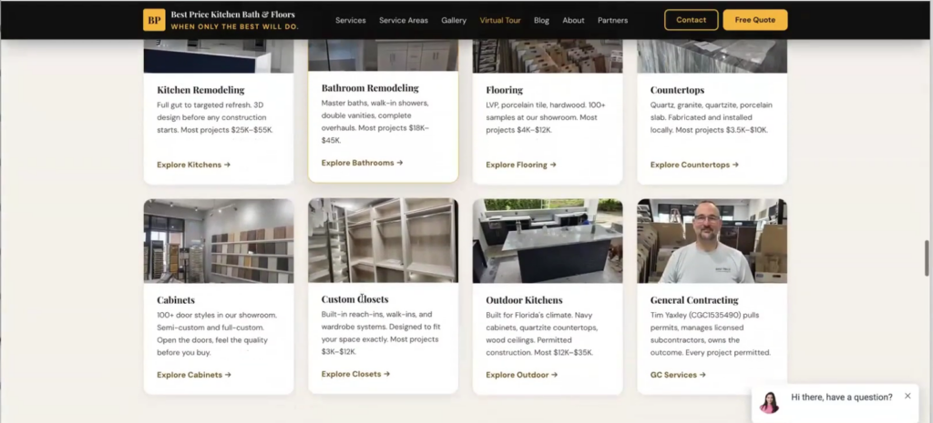Close the chat popup bubble

[x=907, y=396]
